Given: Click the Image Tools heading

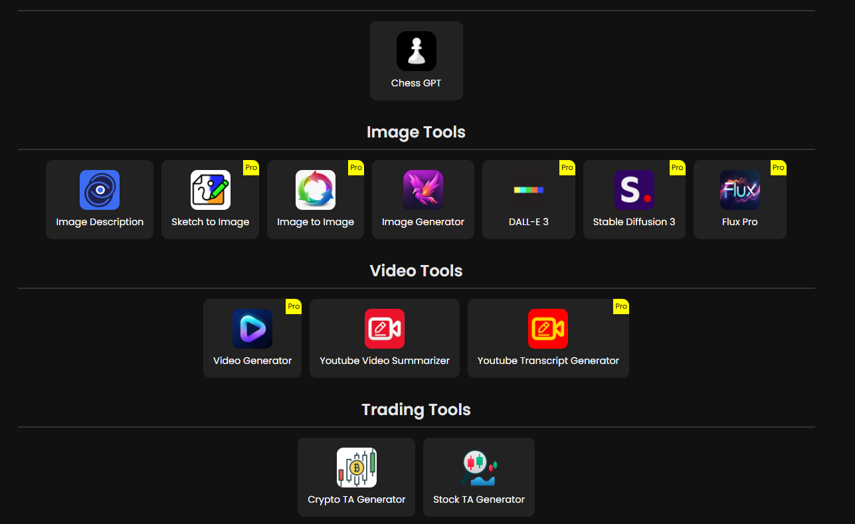Looking at the screenshot, I should [417, 132].
